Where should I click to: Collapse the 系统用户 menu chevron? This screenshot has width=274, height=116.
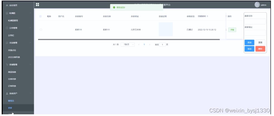pos(30,93)
